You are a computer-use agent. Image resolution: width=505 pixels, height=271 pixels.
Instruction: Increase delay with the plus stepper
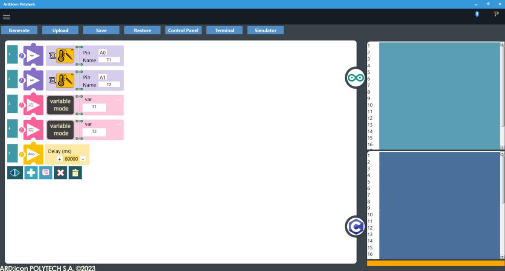click(x=59, y=159)
